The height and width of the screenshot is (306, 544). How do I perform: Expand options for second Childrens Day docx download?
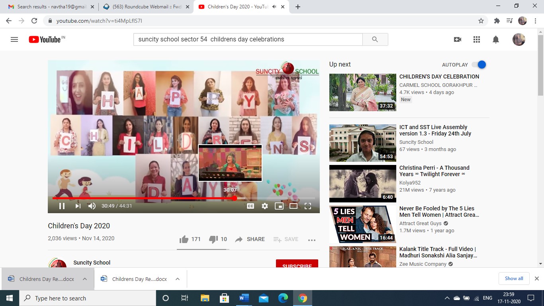click(178, 279)
